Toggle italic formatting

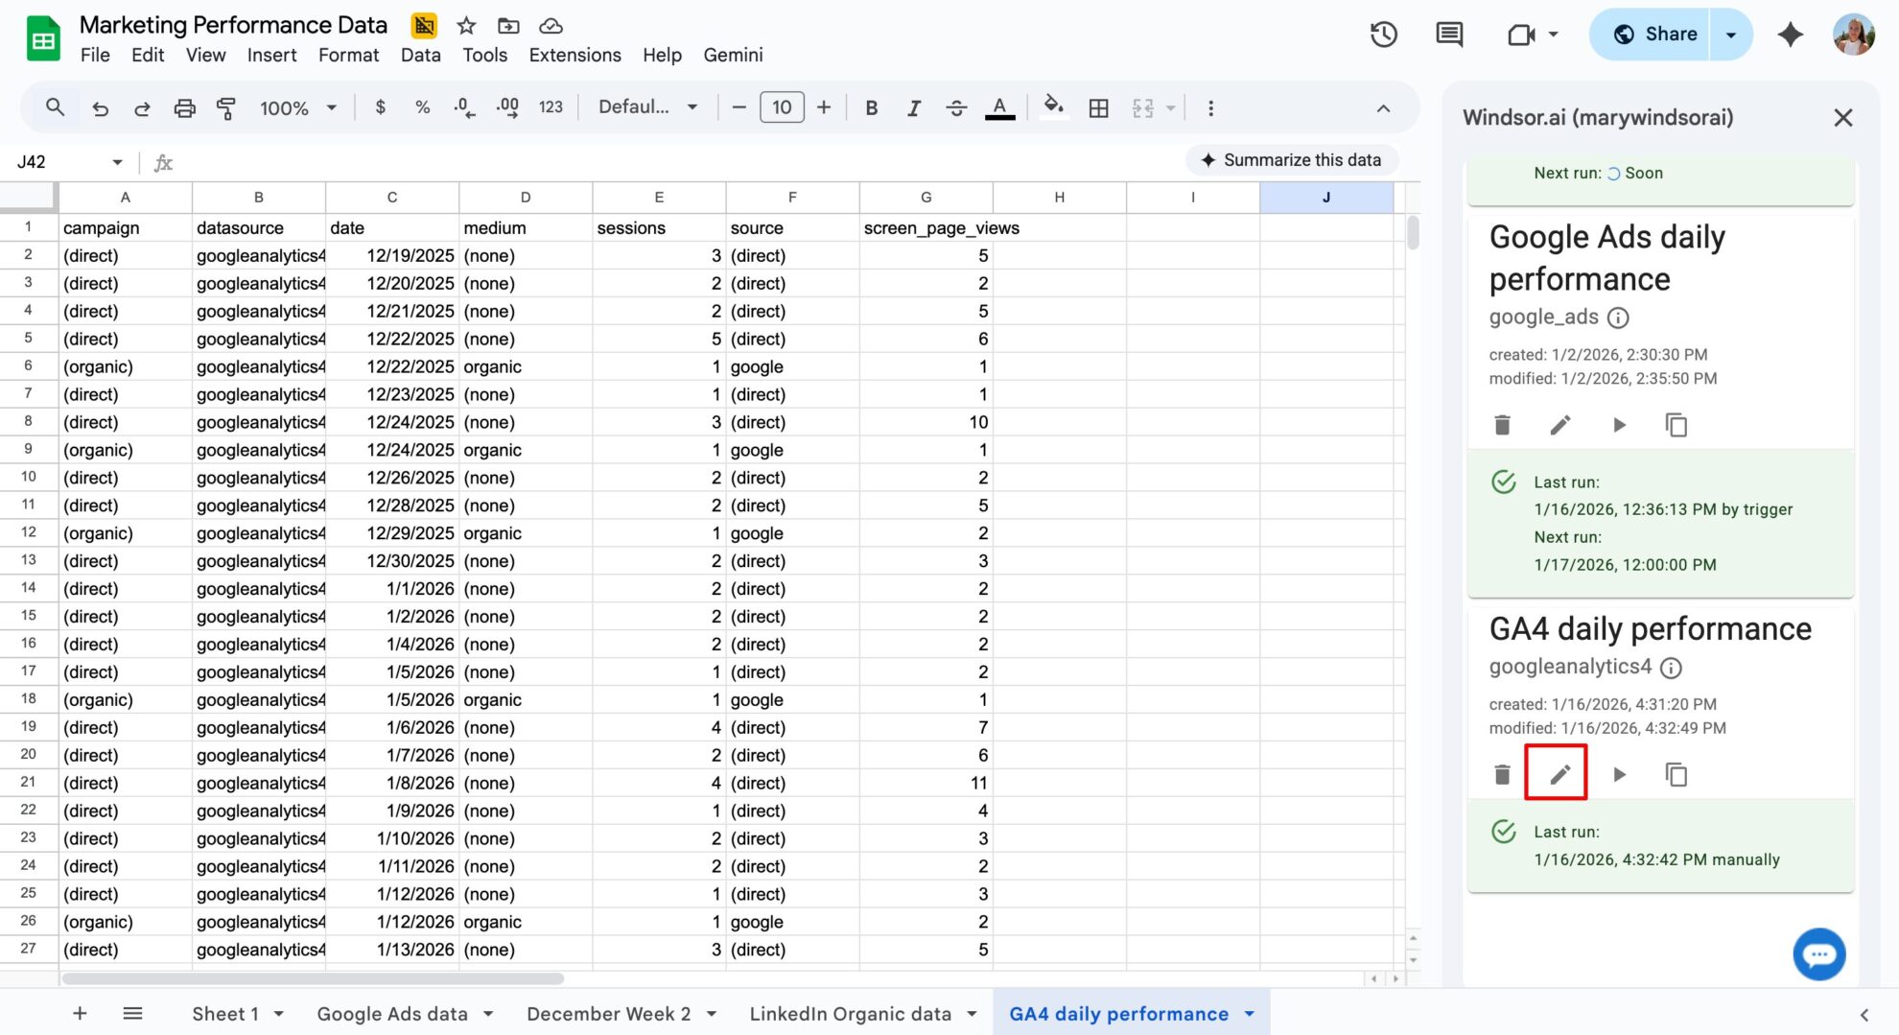[x=913, y=108]
